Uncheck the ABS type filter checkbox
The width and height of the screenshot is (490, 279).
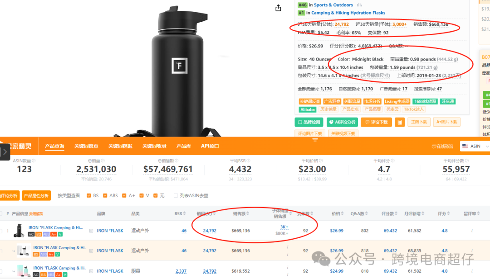[x=105, y=195]
